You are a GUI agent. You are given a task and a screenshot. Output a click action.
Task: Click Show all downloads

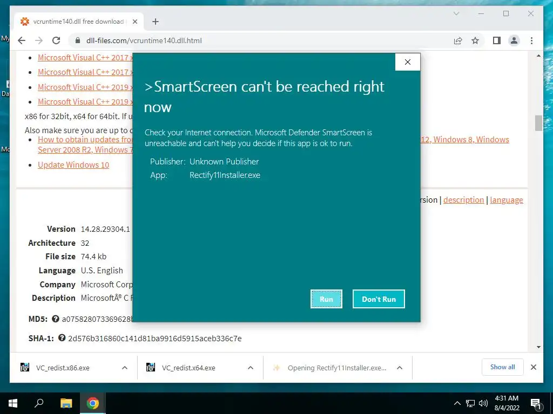pyautogui.click(x=503, y=367)
